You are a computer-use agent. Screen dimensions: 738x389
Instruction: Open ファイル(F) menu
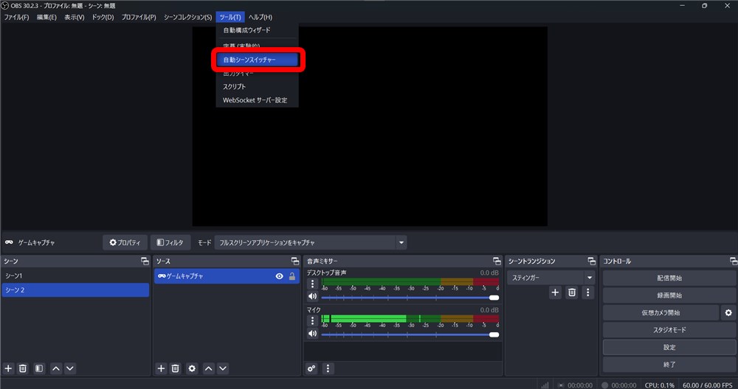16,18
